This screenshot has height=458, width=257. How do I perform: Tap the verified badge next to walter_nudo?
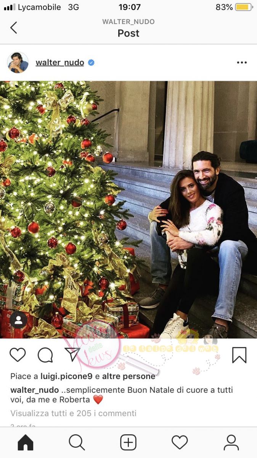click(x=91, y=63)
